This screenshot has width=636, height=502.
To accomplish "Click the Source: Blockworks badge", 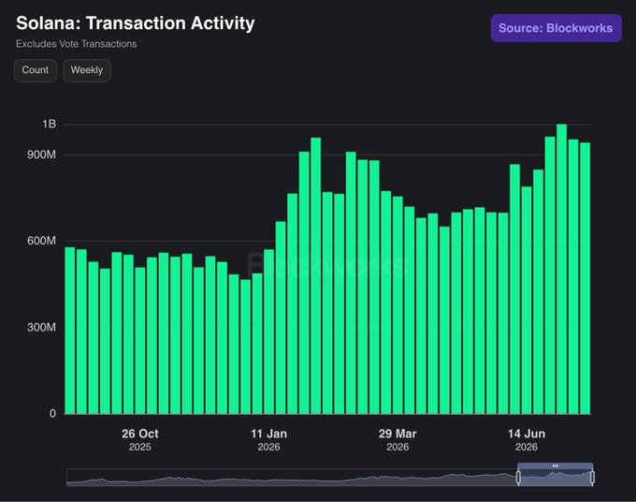I will point(556,28).
